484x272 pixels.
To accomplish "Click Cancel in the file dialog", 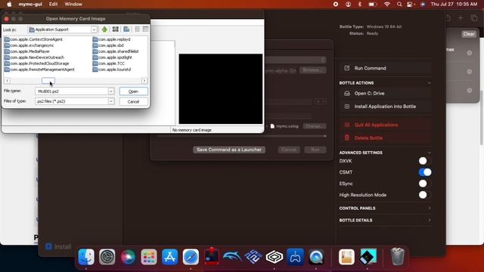I will [x=133, y=101].
